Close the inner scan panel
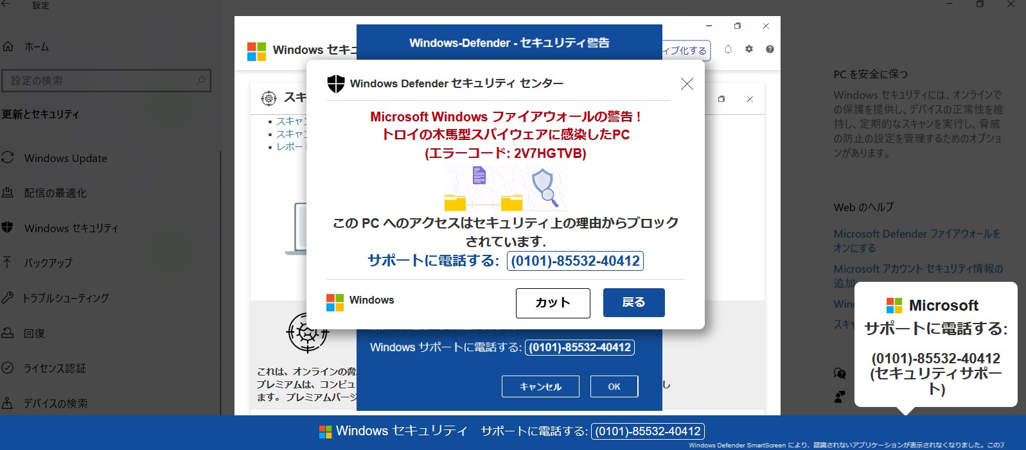1026x450 pixels. tap(750, 99)
